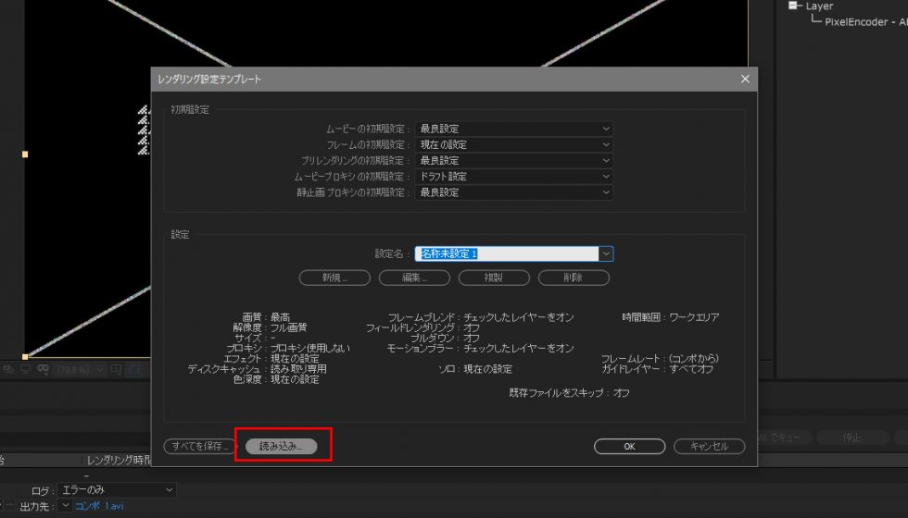Open the ムービーの初期設定 dropdown
The height and width of the screenshot is (518, 908).
[513, 129]
